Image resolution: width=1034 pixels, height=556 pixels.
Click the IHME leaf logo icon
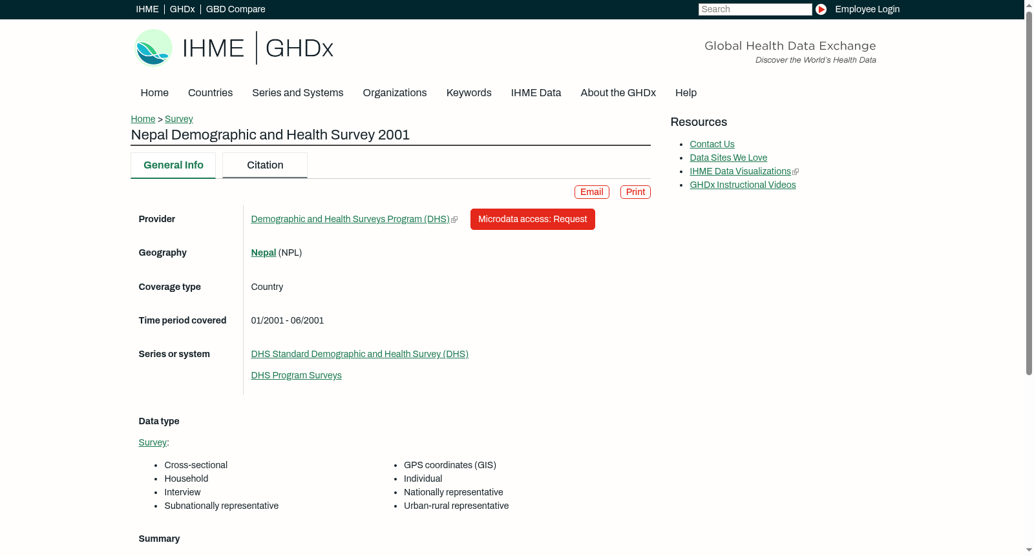click(153, 48)
